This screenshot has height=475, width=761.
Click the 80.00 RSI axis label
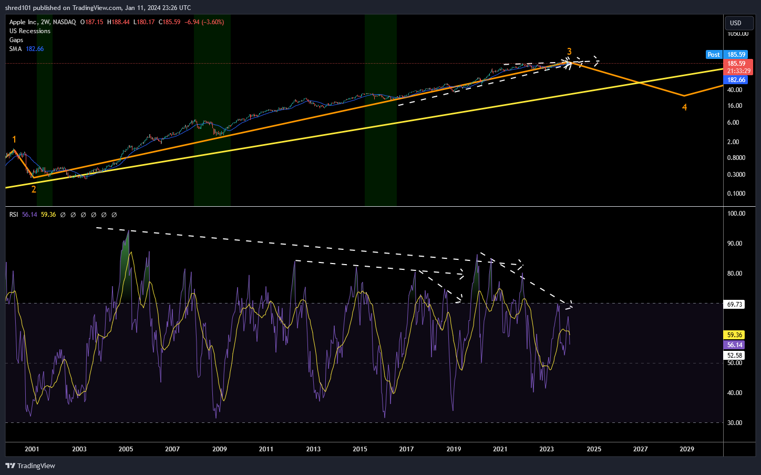point(735,274)
